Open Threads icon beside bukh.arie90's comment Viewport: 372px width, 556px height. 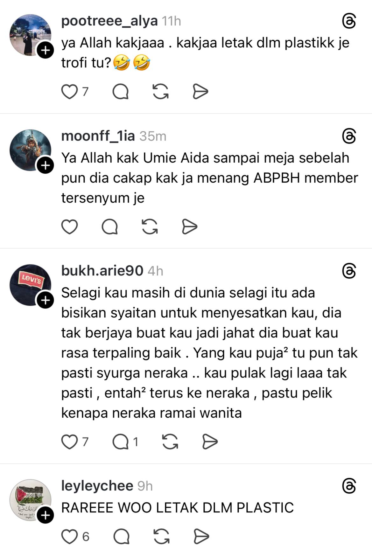pyautogui.click(x=349, y=271)
